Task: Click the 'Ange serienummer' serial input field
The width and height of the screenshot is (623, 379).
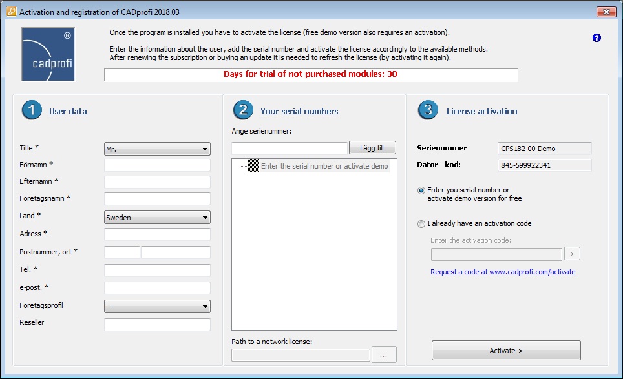Action: pos(290,149)
